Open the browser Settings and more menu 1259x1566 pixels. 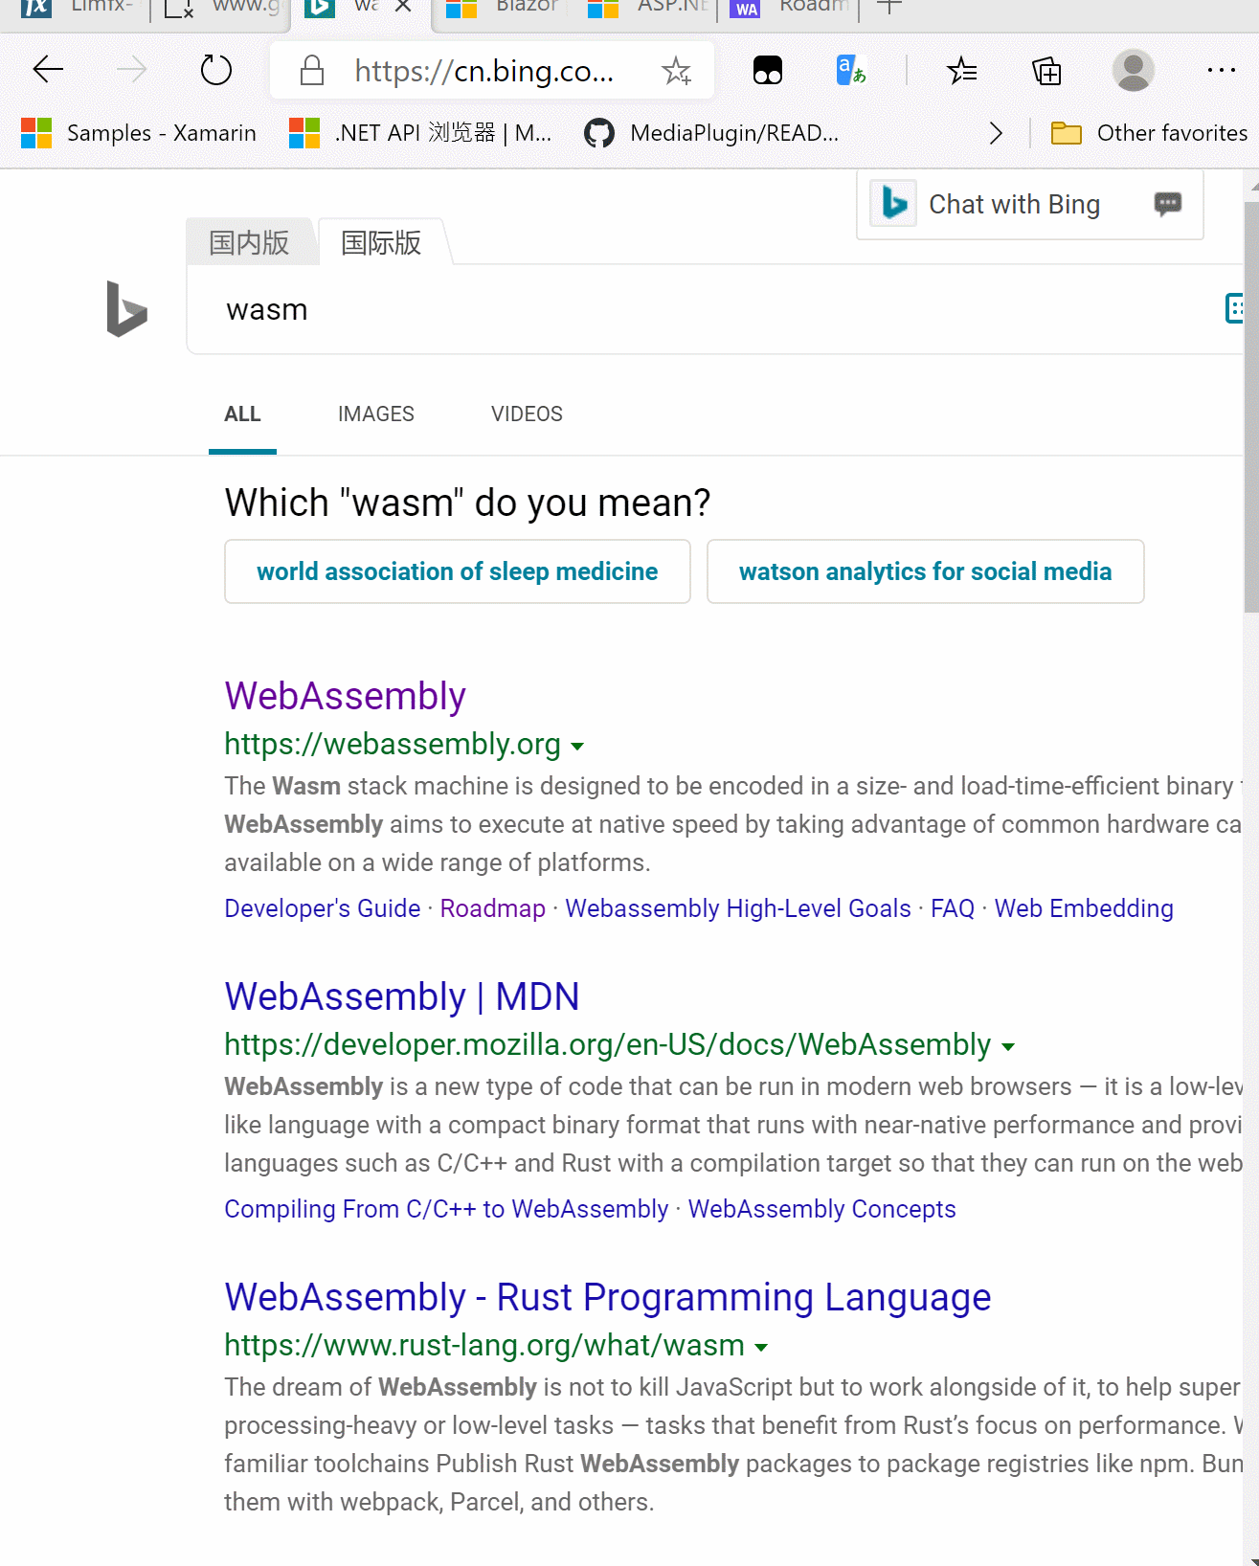pyautogui.click(x=1221, y=70)
